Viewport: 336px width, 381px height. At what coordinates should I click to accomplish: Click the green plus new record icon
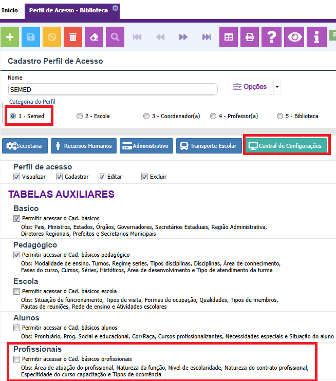tap(10, 37)
